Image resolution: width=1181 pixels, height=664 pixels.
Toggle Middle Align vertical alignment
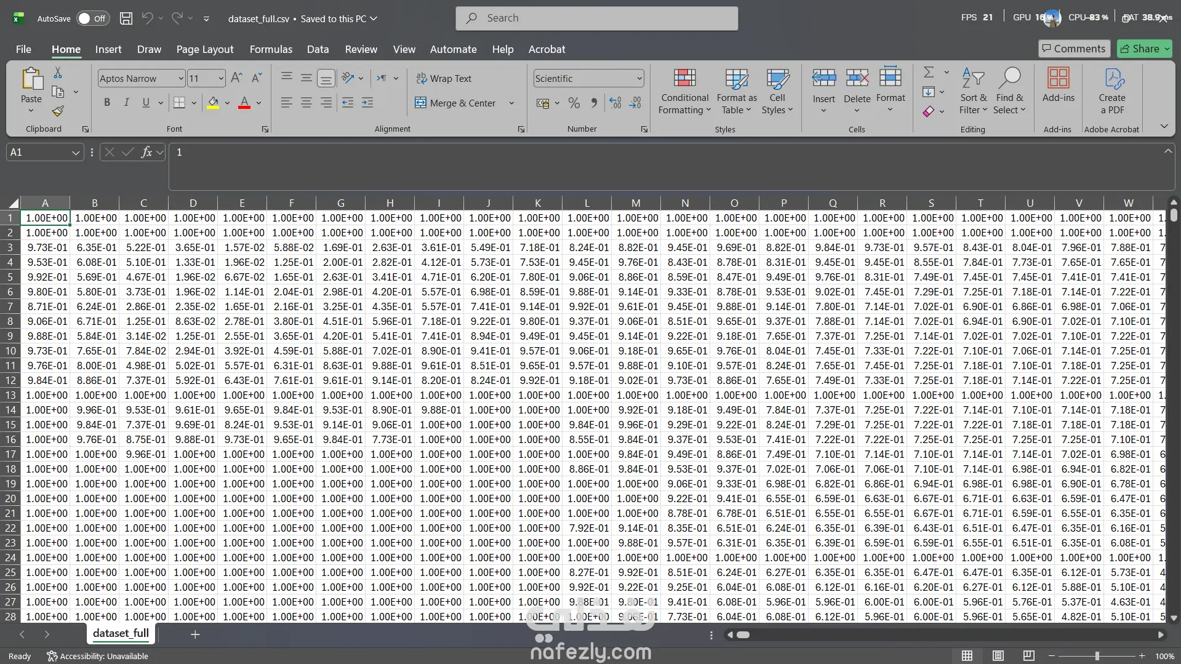click(x=306, y=78)
